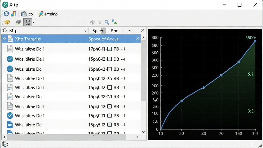Select the 'Wos lufeve De I' file name
Image resolution: width=263 pixels, height=148 pixels.
pyautogui.click(x=30, y=79)
